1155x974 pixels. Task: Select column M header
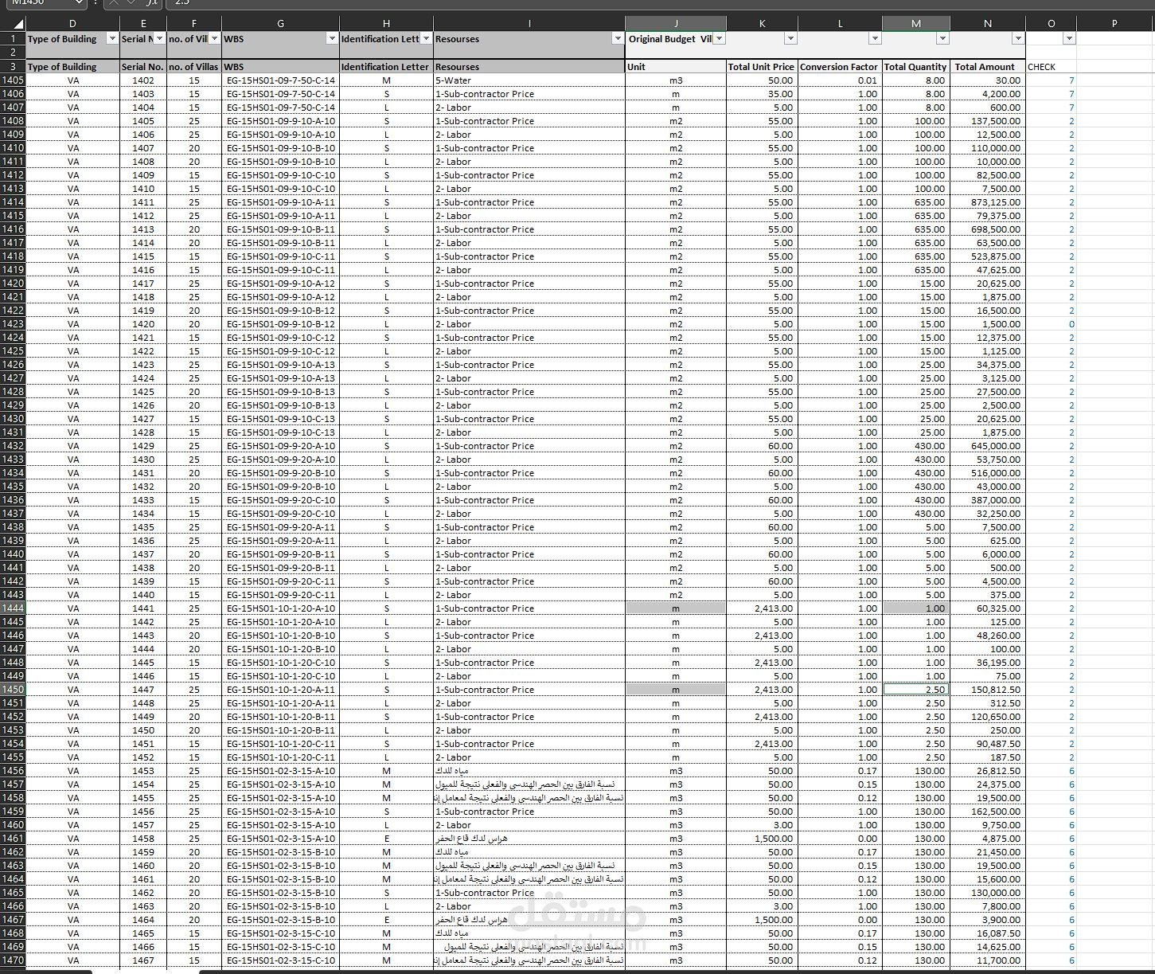(x=915, y=24)
